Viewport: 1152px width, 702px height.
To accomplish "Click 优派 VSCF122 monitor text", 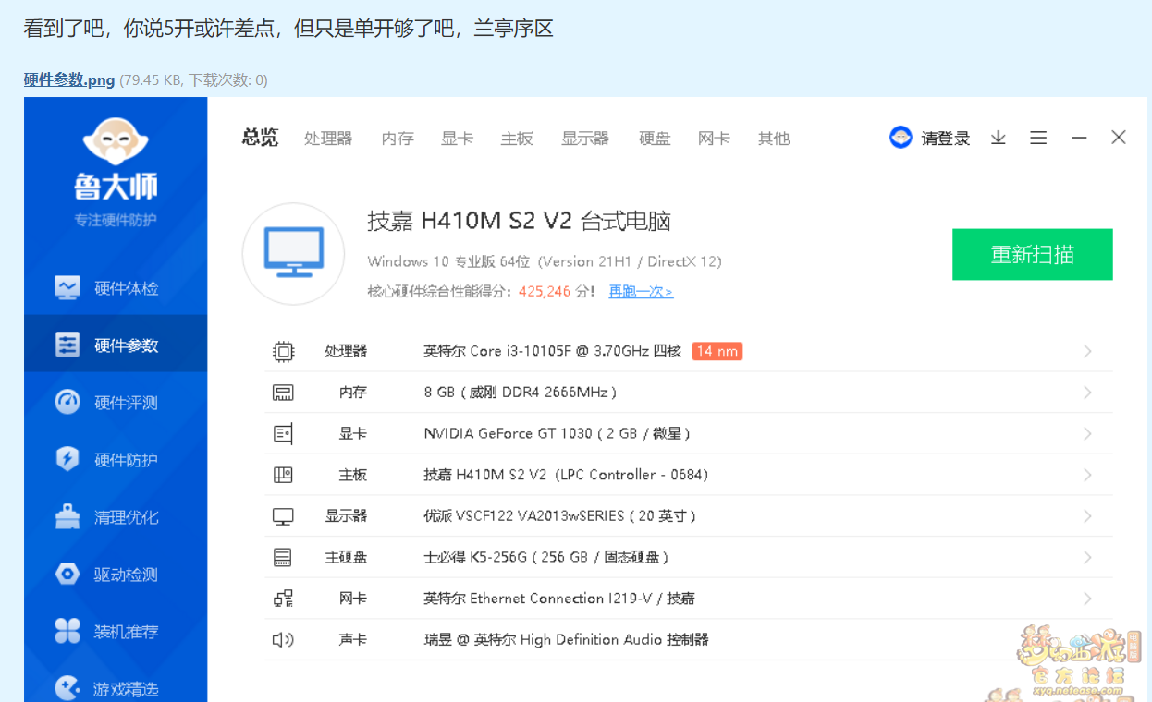I will point(560,516).
